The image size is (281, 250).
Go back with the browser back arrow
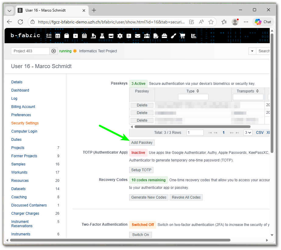[x=9, y=22]
